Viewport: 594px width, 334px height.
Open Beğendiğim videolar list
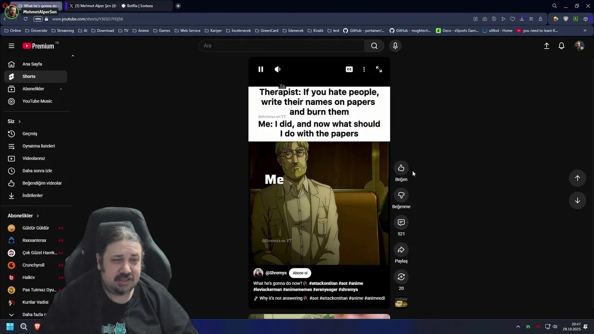pyautogui.click(x=35, y=183)
